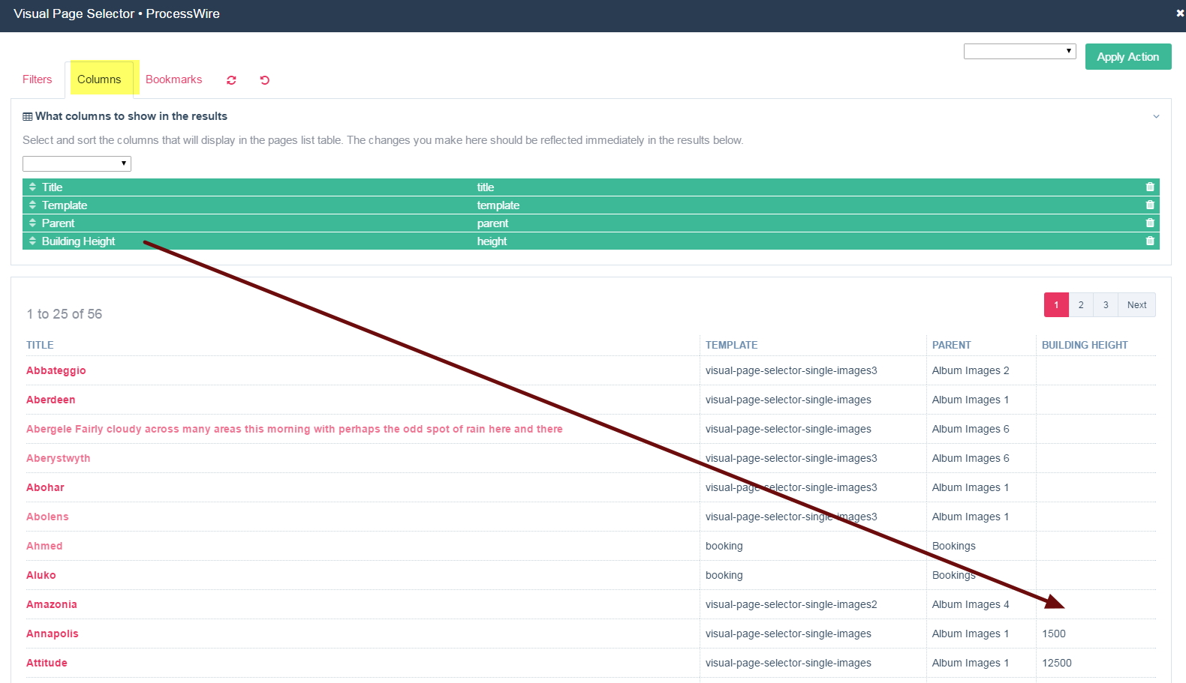Open the Ahmed booking page link
This screenshot has height=683, width=1186.
coord(44,546)
